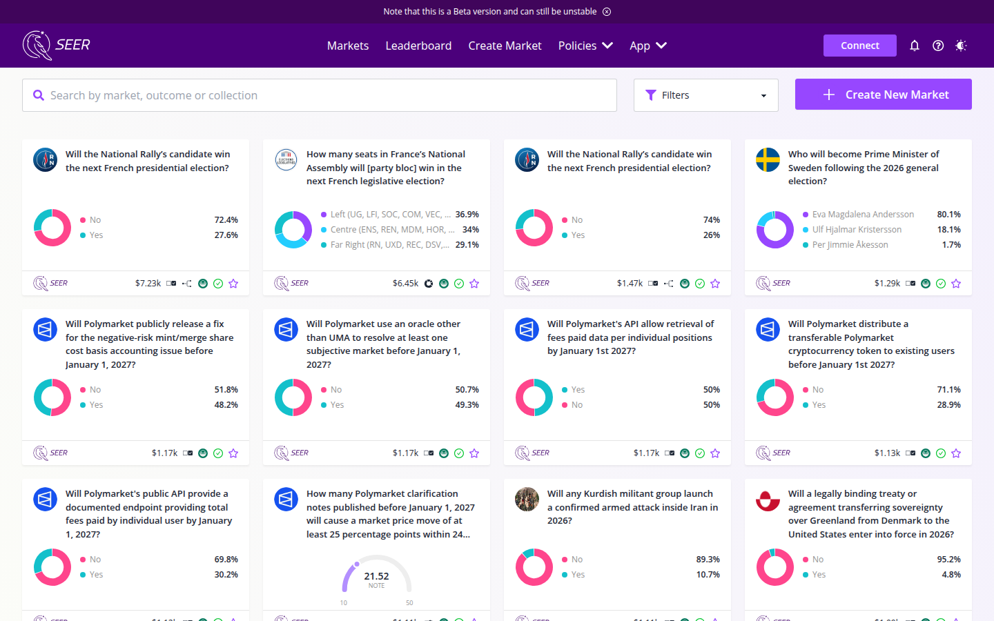Screen dimensions: 994x621
Task: Open the help question mark icon
Action: point(938,46)
